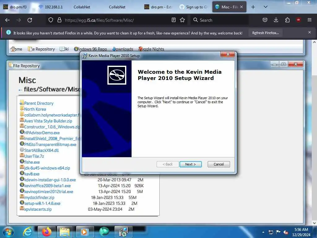Open a new tab with plus button
317x238 pixels.
253,7
